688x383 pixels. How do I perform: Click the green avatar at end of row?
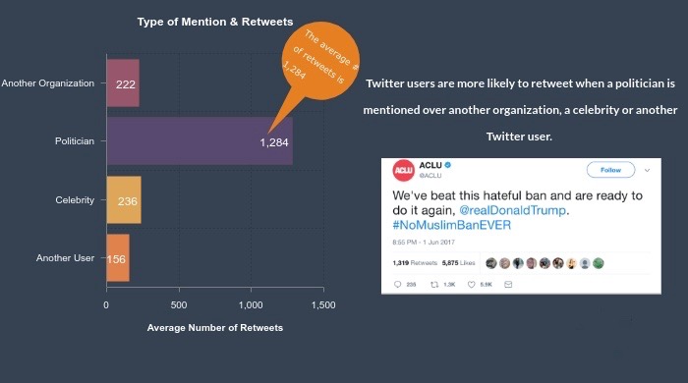(x=598, y=263)
